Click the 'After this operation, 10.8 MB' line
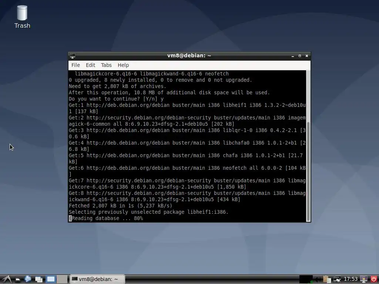The image size is (379, 284). (x=169, y=93)
